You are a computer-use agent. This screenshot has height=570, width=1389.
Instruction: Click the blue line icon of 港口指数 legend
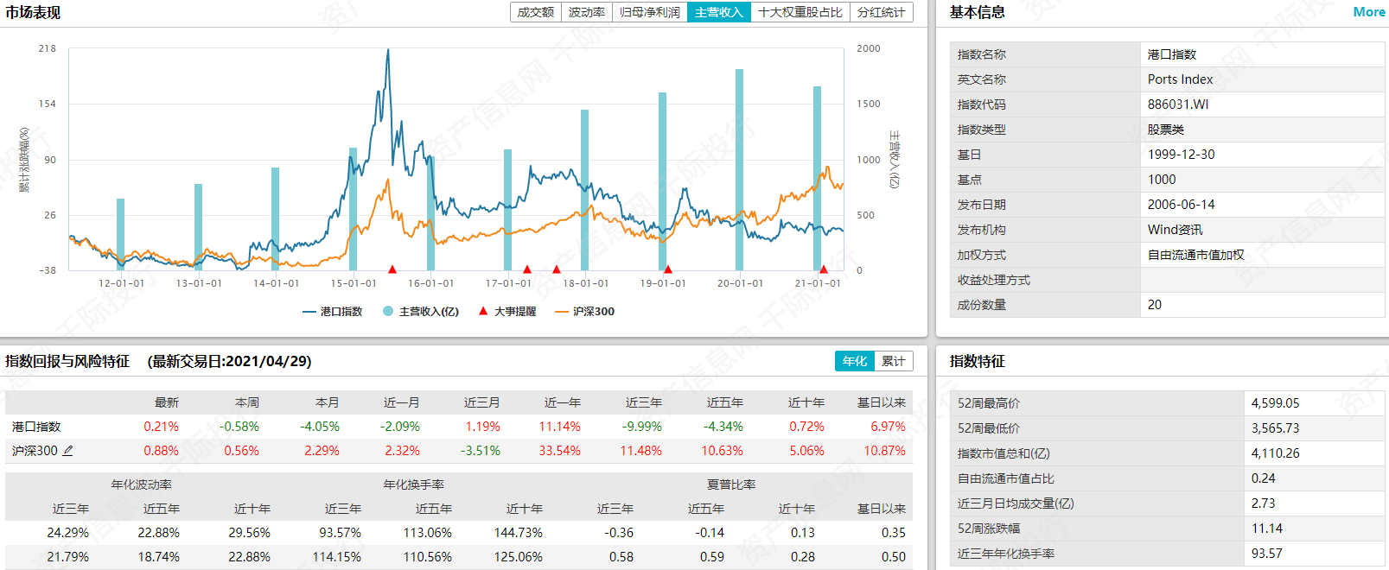click(309, 312)
